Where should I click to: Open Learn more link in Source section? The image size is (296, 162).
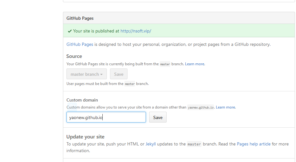coord(195,64)
